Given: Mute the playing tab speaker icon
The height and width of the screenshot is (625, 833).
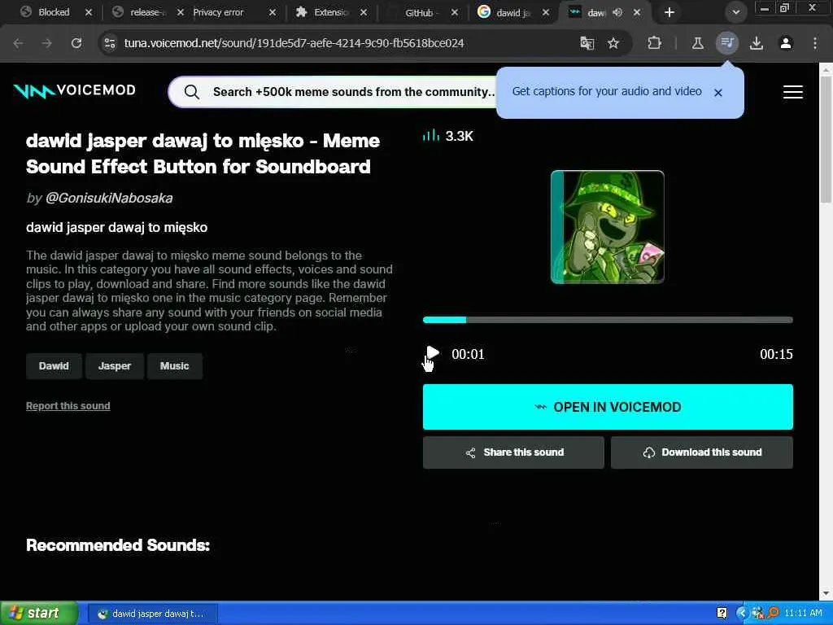Looking at the screenshot, I should point(617,12).
